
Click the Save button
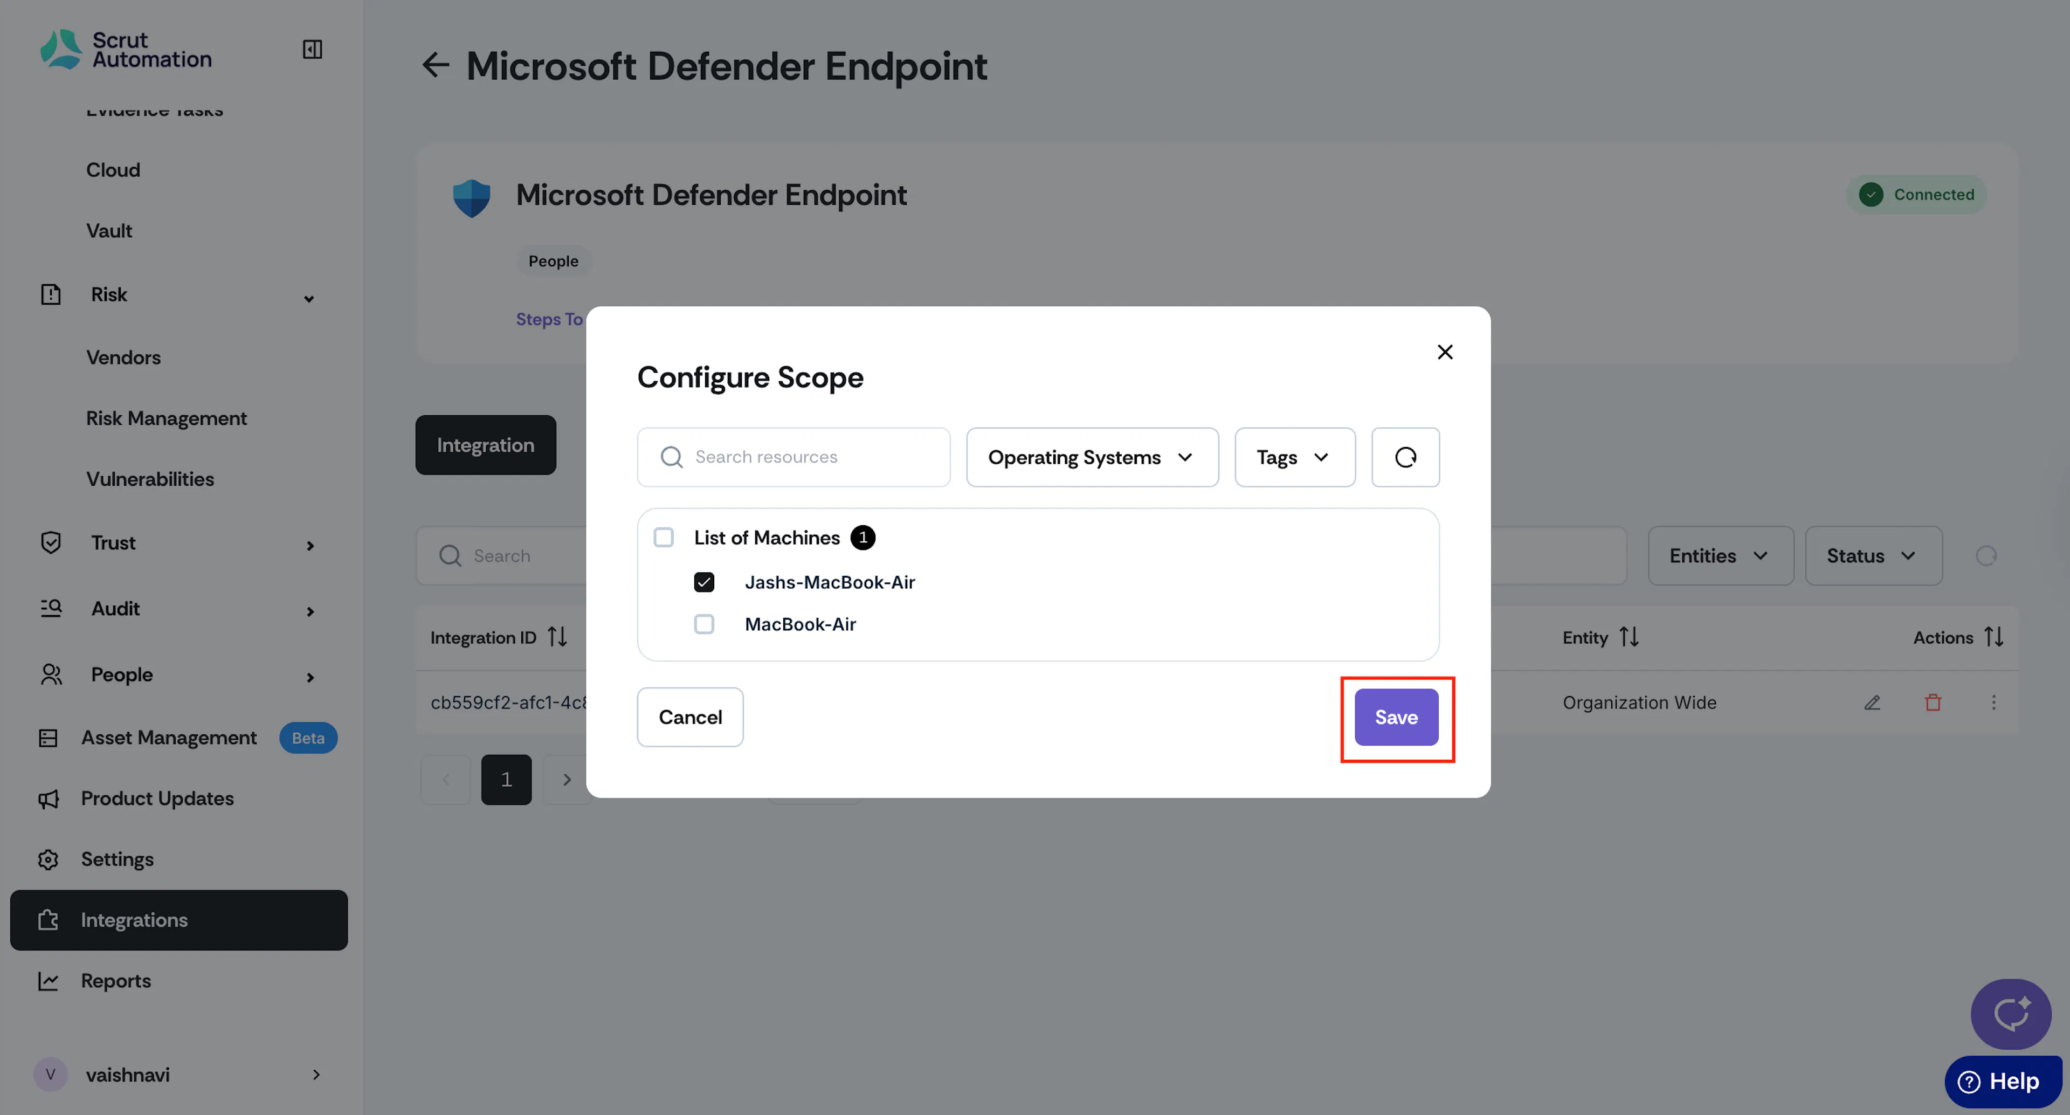tap(1396, 717)
